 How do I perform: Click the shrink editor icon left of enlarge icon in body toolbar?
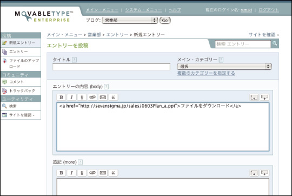(254, 97)
